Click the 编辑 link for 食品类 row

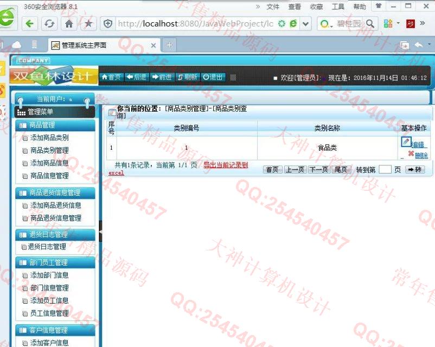(x=418, y=145)
